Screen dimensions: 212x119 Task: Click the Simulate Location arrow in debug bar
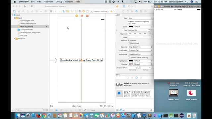[x=85, y=110]
